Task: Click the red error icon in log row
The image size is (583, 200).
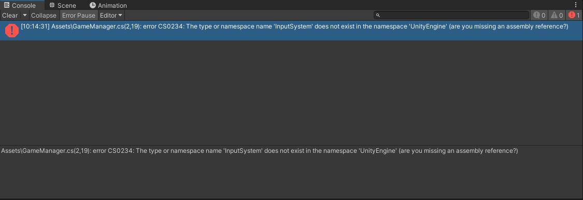Action: click(x=12, y=31)
